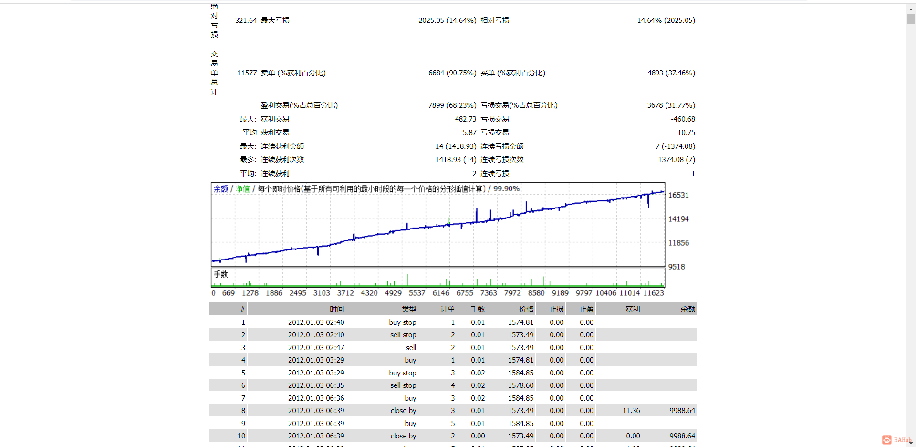
Task: Click the chart axis value 16531
Action: pos(678,195)
